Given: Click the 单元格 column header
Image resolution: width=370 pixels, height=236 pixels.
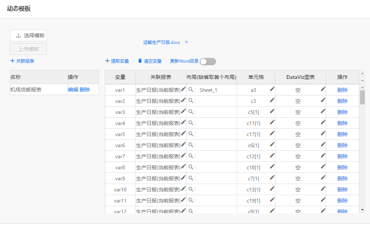Looking at the screenshot, I should pos(256,77).
